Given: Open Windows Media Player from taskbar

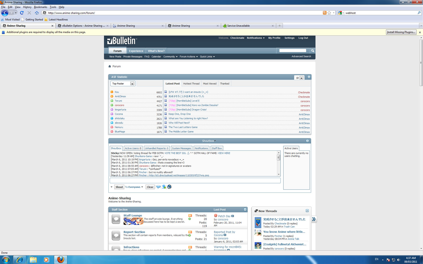Looking at the screenshot, I should (x=47, y=260).
